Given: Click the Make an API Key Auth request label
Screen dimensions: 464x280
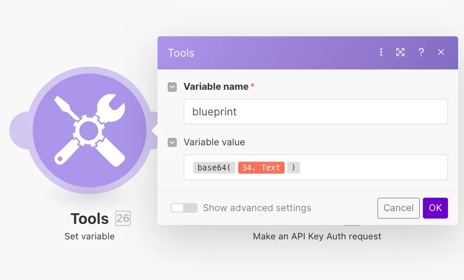Looking at the screenshot, I should [x=317, y=236].
